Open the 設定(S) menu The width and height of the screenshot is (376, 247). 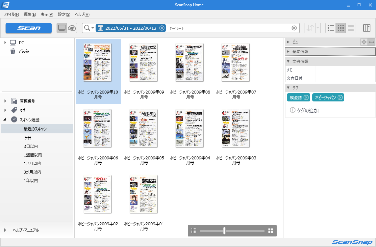click(x=64, y=14)
